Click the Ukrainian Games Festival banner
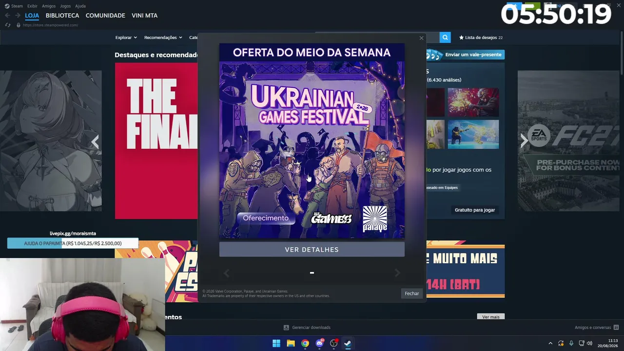Screen dimensions: 624x351 (x=312, y=141)
